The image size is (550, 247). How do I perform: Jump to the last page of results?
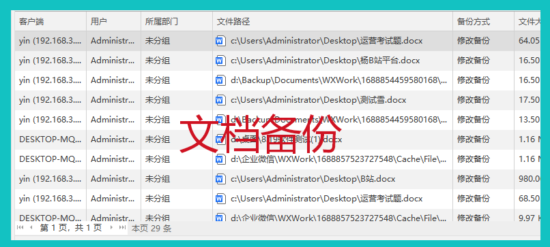click(x=122, y=228)
